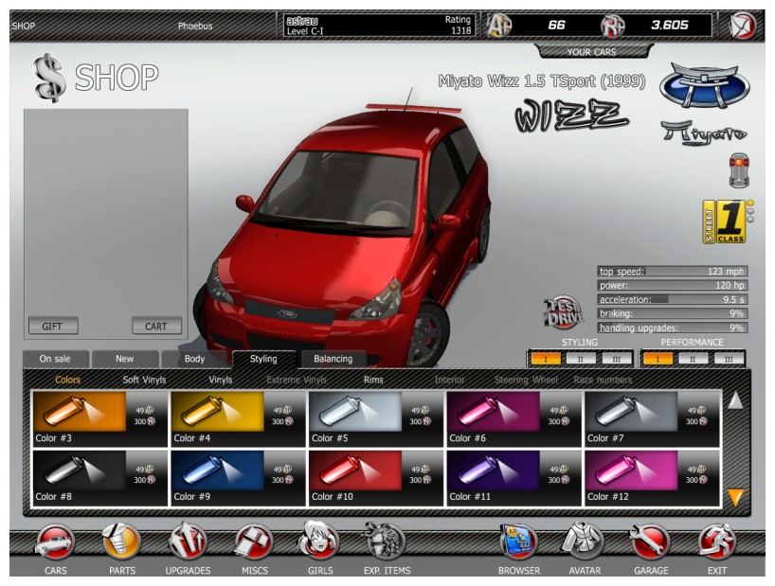Image resolution: width=775 pixels, height=586 pixels.
Task: Open the Browser icon
Action: coord(518,543)
